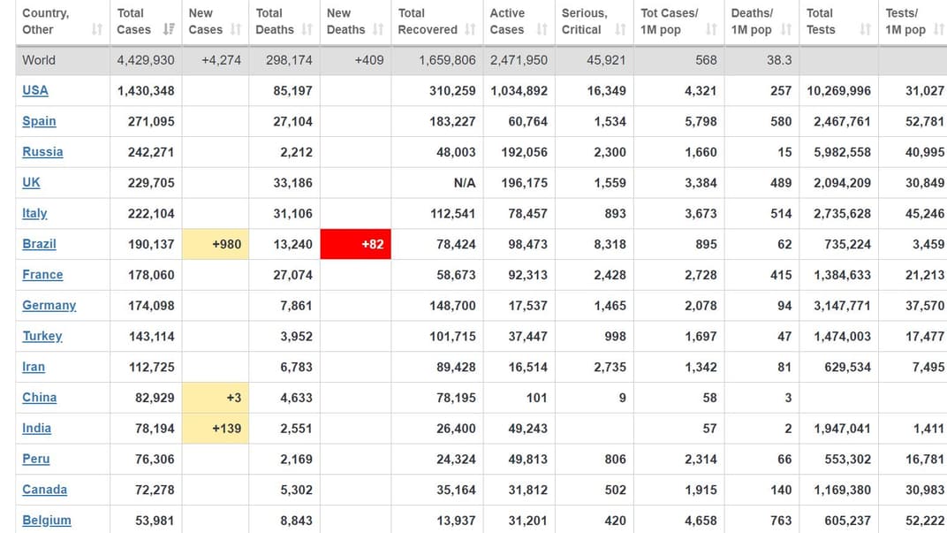The width and height of the screenshot is (947, 533).
Task: Open the Spain country link
Action: coord(39,121)
